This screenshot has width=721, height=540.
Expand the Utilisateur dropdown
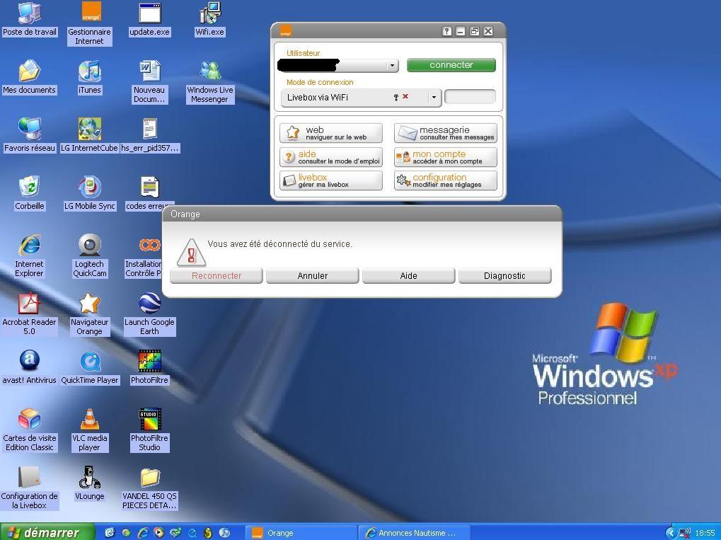pyautogui.click(x=392, y=66)
